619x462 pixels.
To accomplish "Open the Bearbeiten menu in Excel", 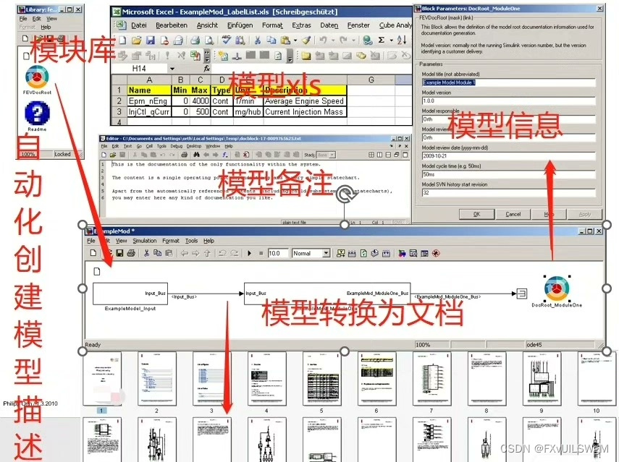I will tap(172, 25).
